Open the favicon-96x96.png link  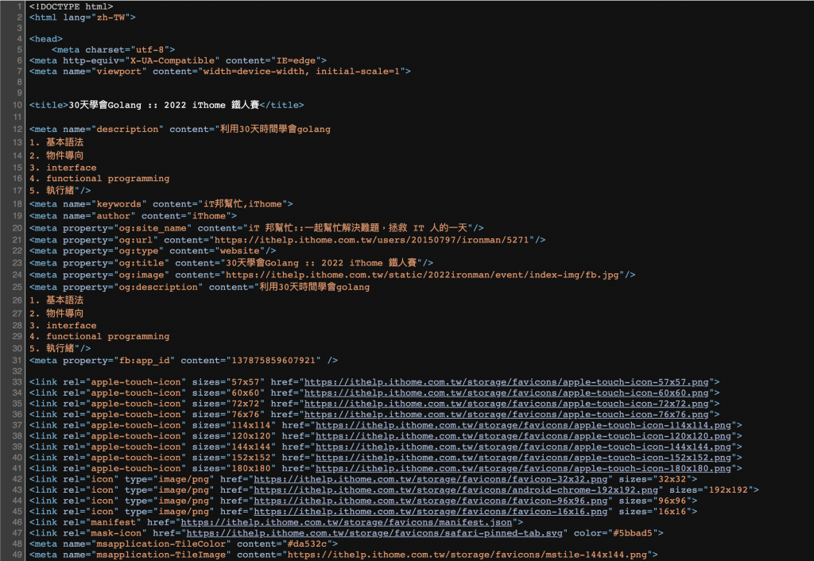point(430,501)
